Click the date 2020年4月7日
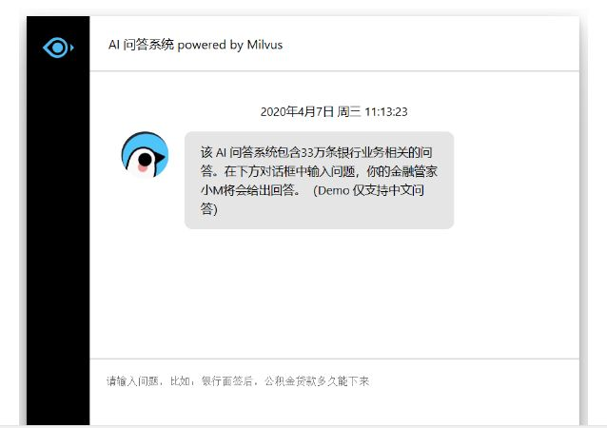Image resolution: width=607 pixels, height=428 pixels. click(297, 112)
